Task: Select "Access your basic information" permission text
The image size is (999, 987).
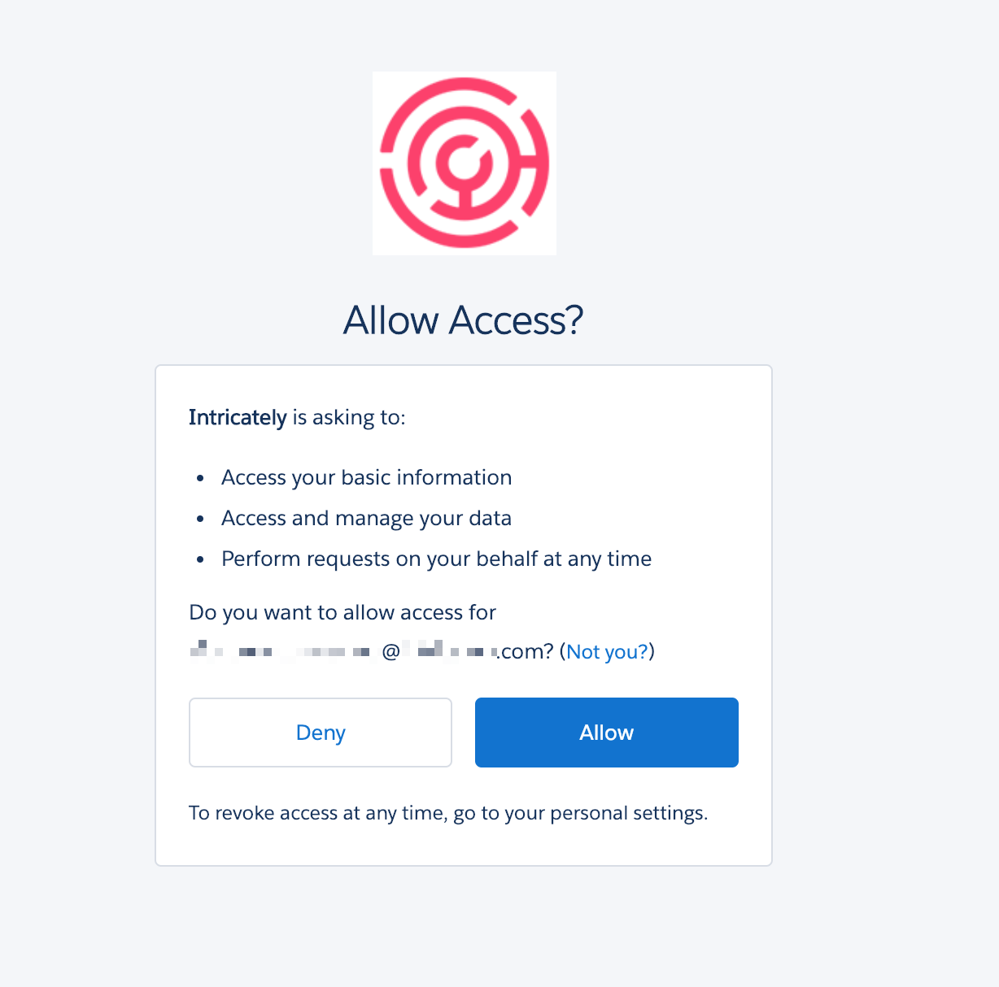Action: click(366, 478)
